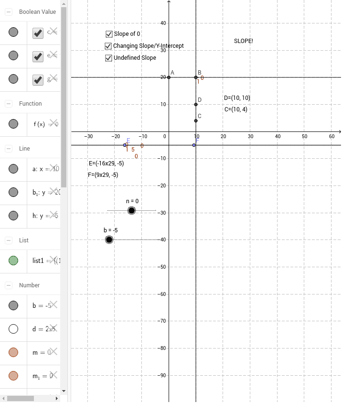Viewport: 342px width, 403px height.
Task: Delete line h with its X icon
Action: click(x=53, y=215)
